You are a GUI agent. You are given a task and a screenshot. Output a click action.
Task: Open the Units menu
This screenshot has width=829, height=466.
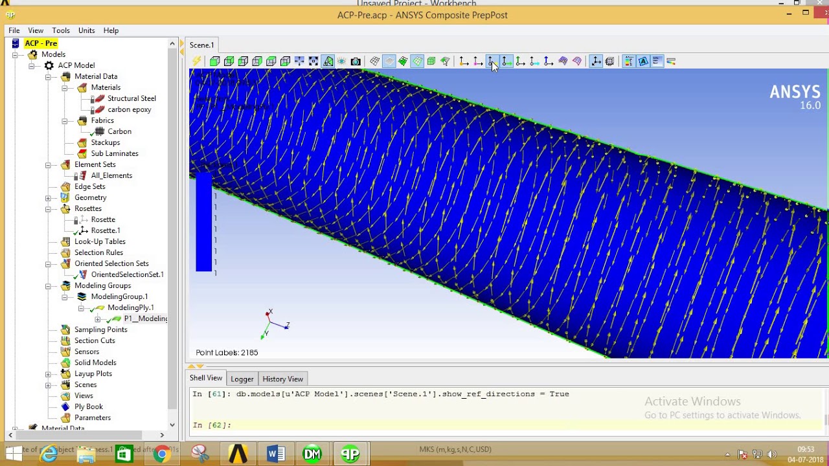(86, 30)
